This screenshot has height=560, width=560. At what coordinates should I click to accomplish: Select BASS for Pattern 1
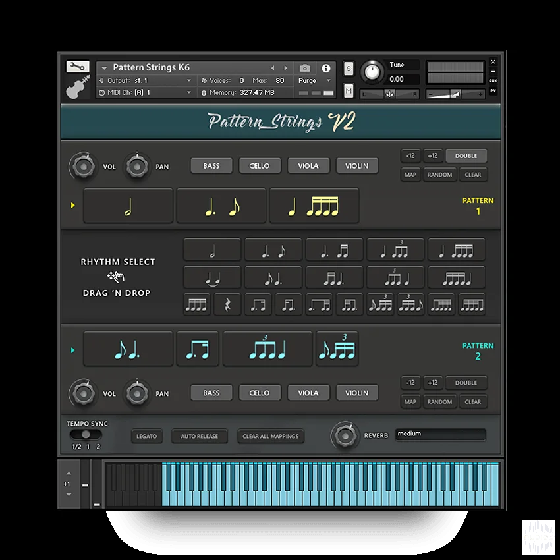click(211, 166)
